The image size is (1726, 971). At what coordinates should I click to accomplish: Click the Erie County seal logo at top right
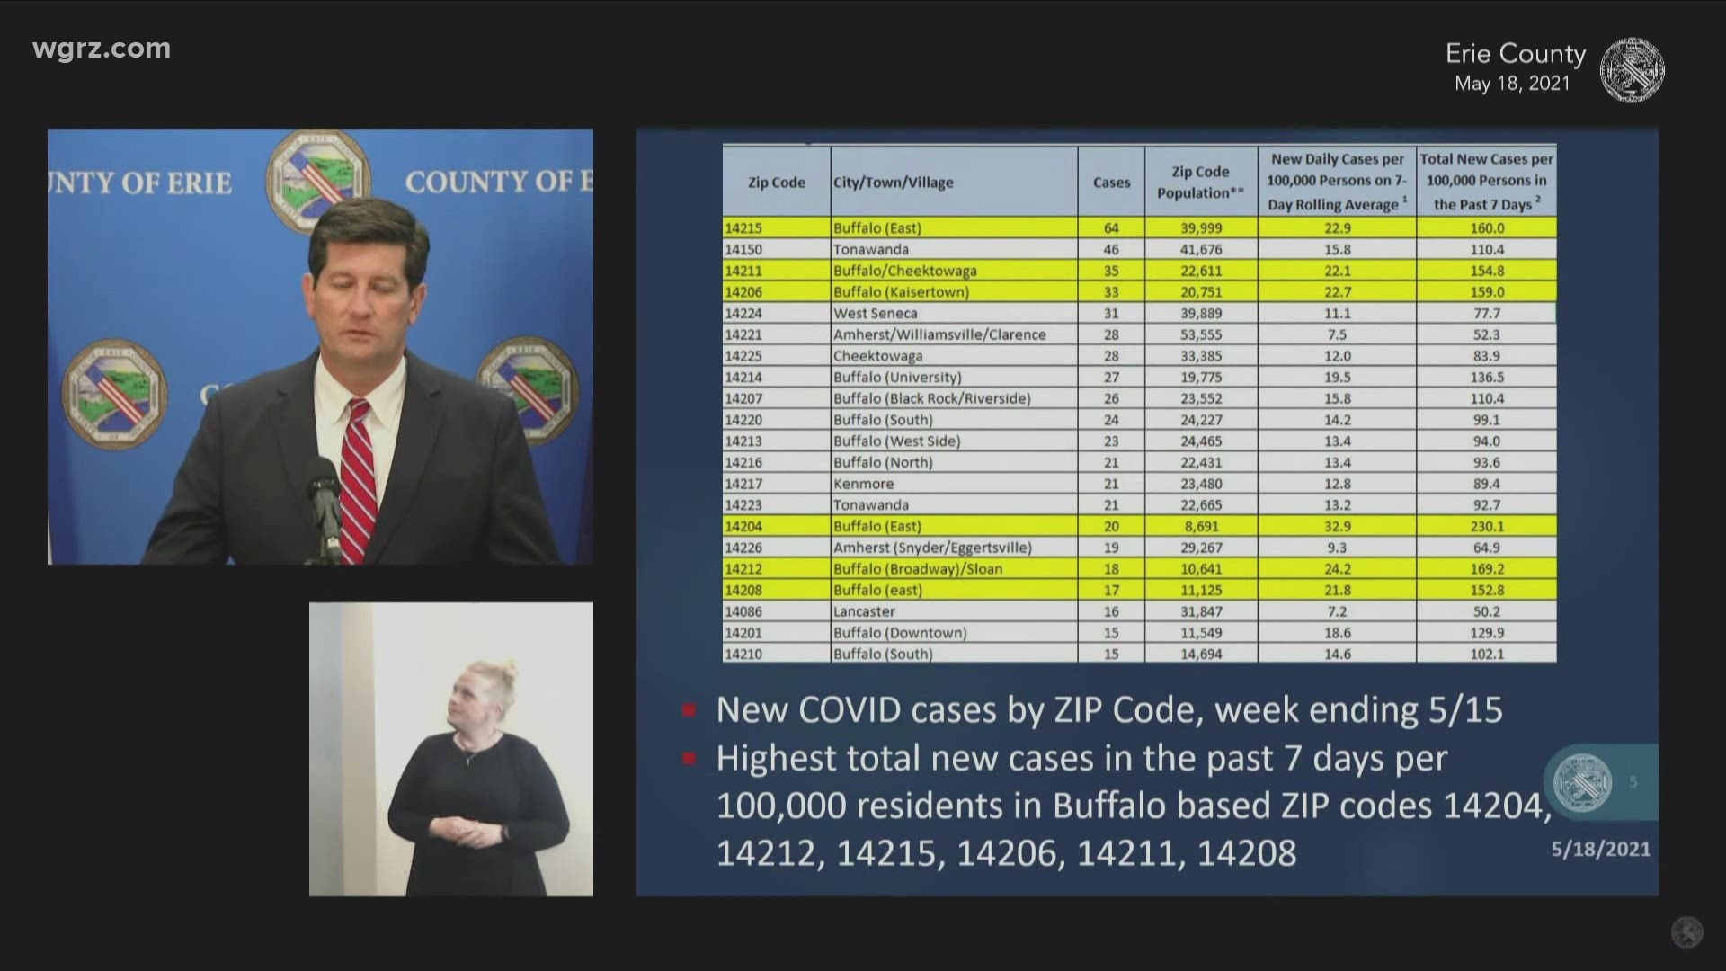click(1632, 69)
